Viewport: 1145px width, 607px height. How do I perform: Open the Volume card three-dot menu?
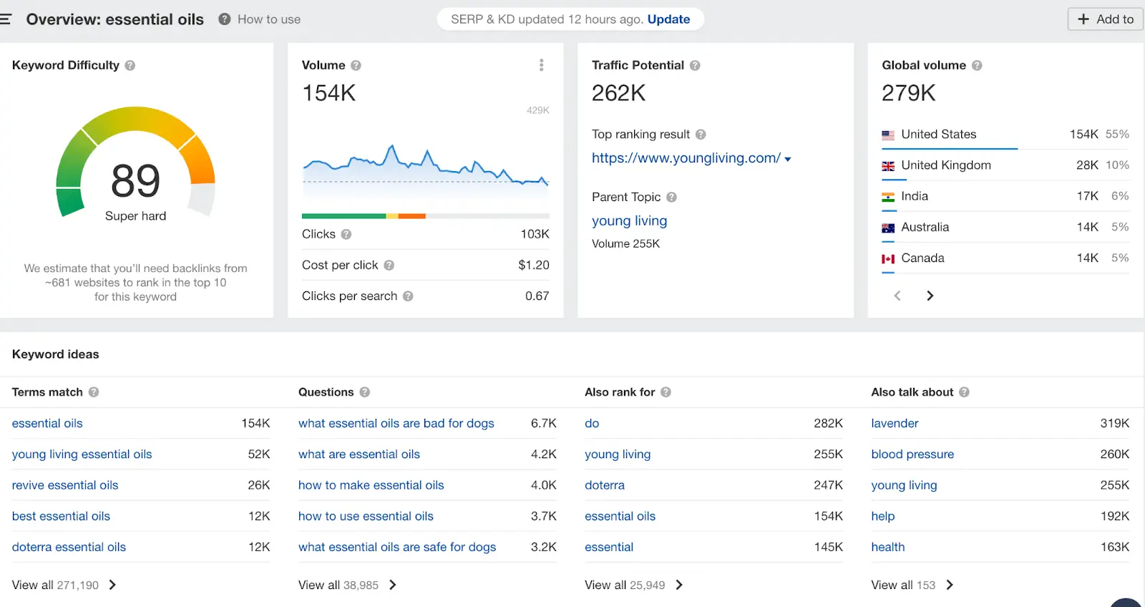click(x=541, y=65)
